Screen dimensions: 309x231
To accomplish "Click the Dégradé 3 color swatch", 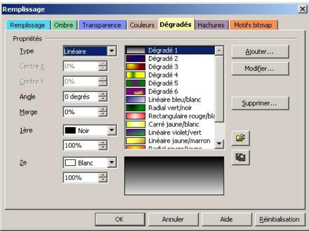I will click(x=136, y=67).
